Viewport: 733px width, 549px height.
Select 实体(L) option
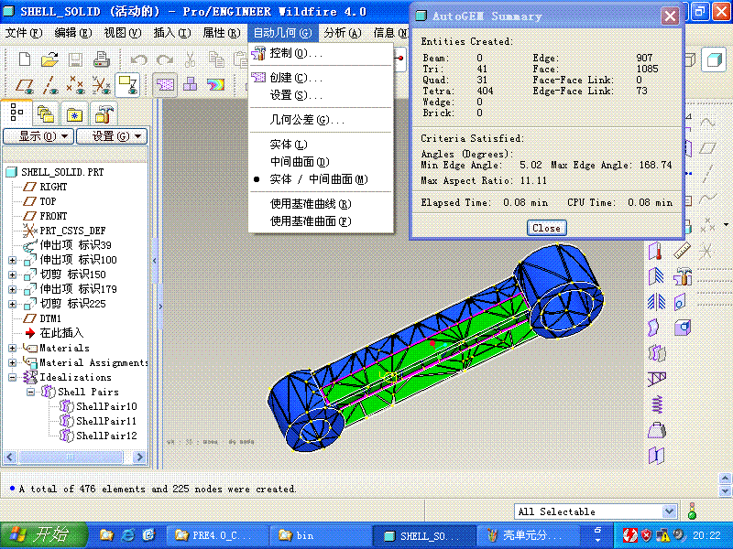click(x=321, y=145)
